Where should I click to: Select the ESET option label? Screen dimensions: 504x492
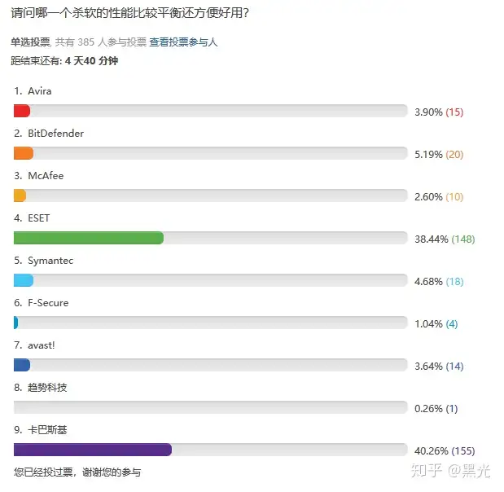(x=38, y=218)
